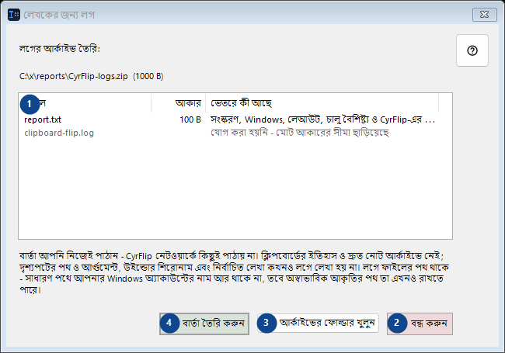Close the dialog with the X button
Image resolution: width=505 pixels, height=353 pixels.
click(x=484, y=15)
